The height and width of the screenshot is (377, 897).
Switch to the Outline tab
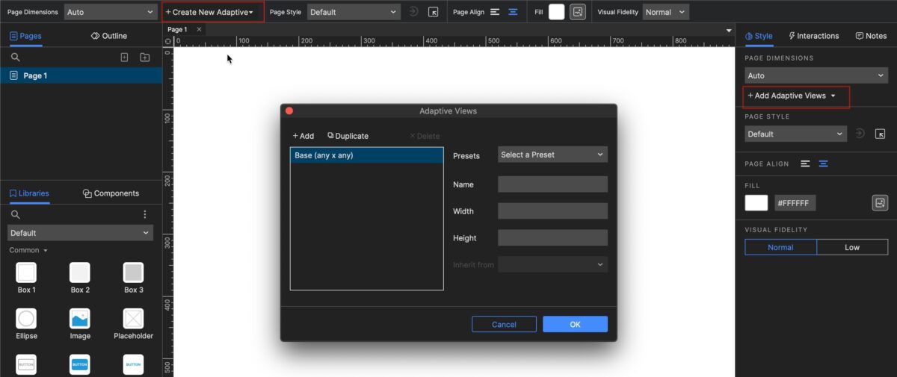(x=108, y=36)
